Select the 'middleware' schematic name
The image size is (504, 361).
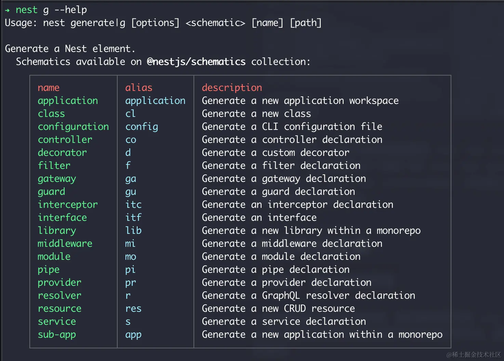[x=65, y=244]
